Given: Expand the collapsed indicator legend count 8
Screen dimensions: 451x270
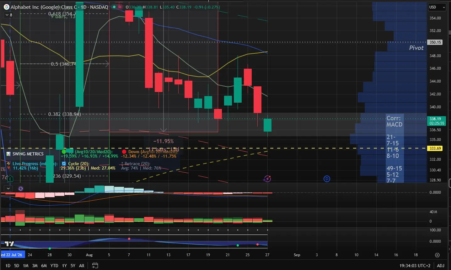Looking at the screenshot, I should click(8, 15).
